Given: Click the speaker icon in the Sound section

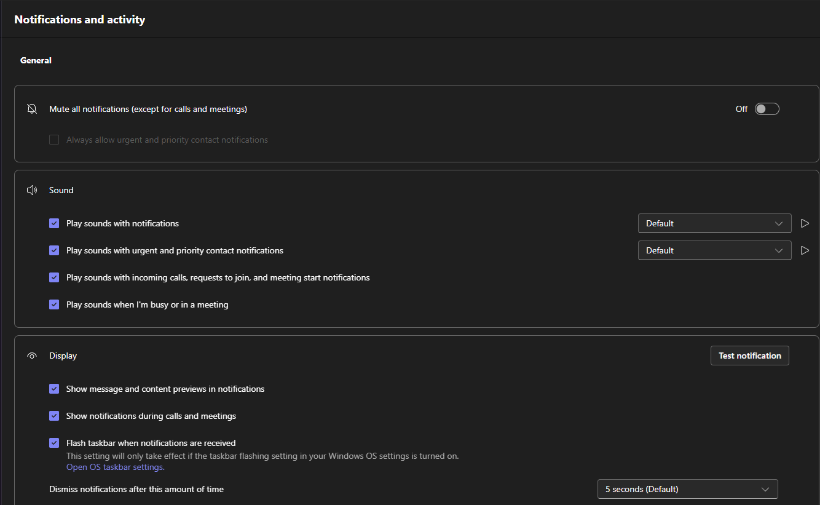Looking at the screenshot, I should coord(32,190).
